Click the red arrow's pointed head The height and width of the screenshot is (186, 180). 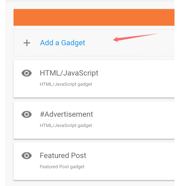(115, 39)
